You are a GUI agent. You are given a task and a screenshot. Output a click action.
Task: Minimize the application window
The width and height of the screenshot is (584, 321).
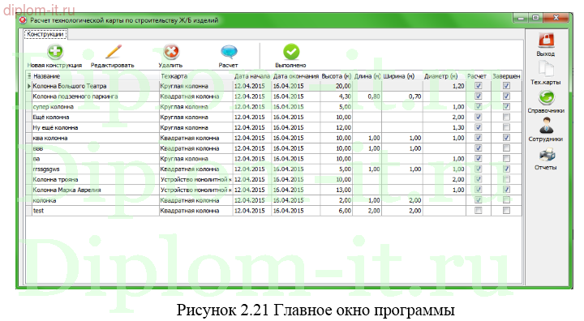click(x=521, y=18)
